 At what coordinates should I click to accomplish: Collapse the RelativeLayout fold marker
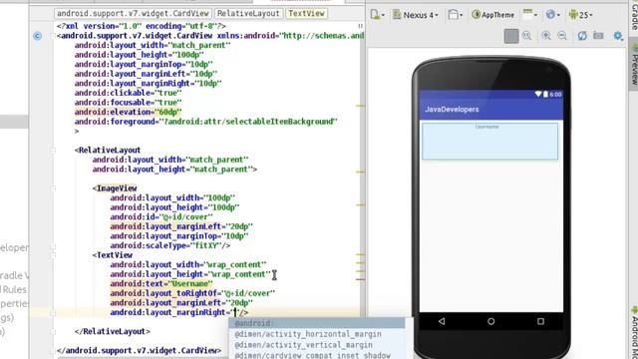coord(53,151)
